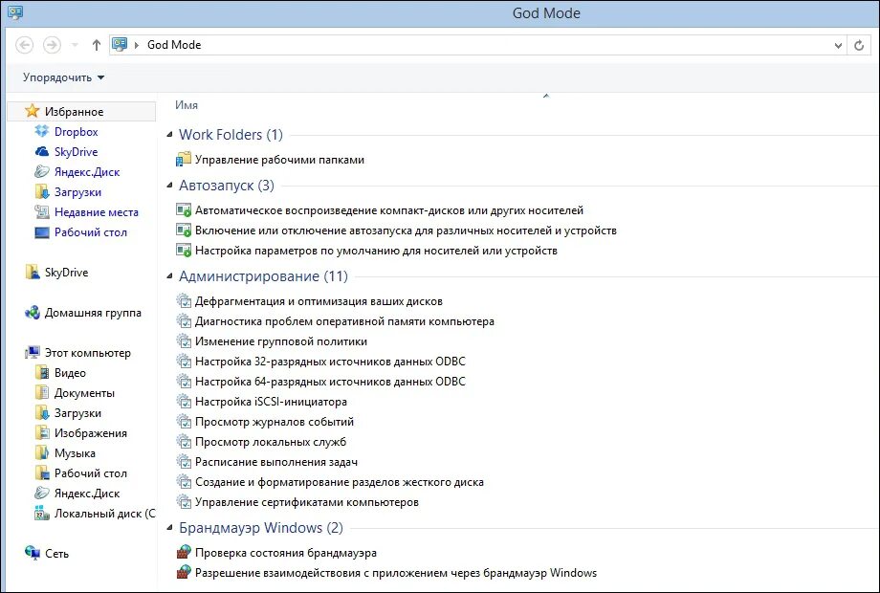Select Автозапуск (3) group header
The width and height of the screenshot is (880, 593).
(x=226, y=186)
